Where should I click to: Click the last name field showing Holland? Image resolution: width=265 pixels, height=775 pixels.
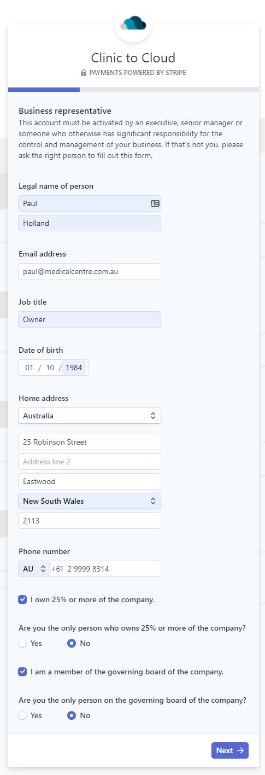90,223
